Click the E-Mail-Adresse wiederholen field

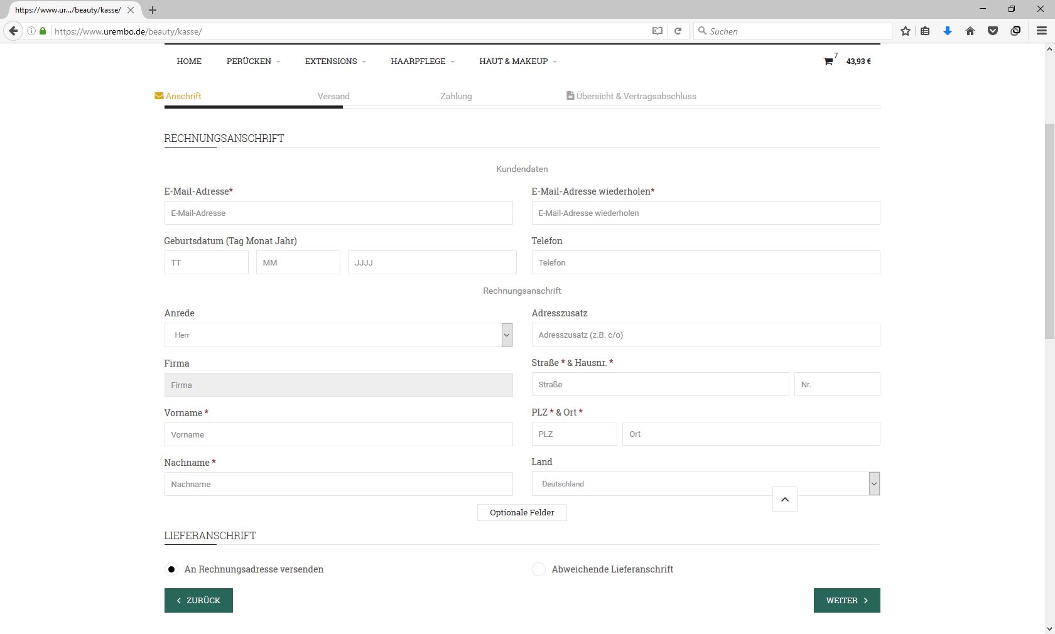click(706, 213)
